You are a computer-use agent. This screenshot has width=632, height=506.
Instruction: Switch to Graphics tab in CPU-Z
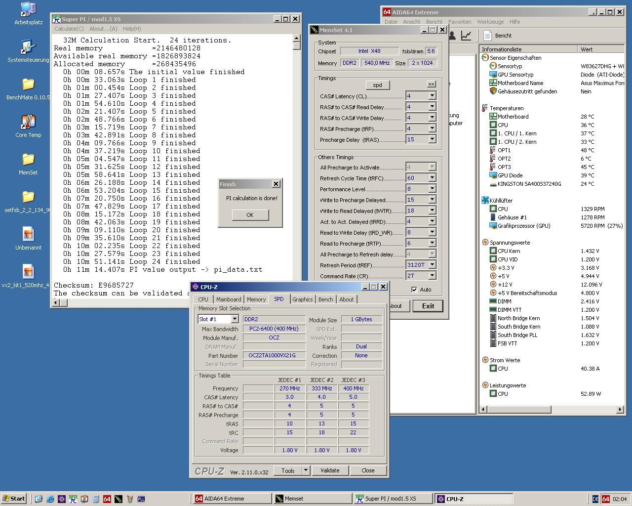coord(303,299)
